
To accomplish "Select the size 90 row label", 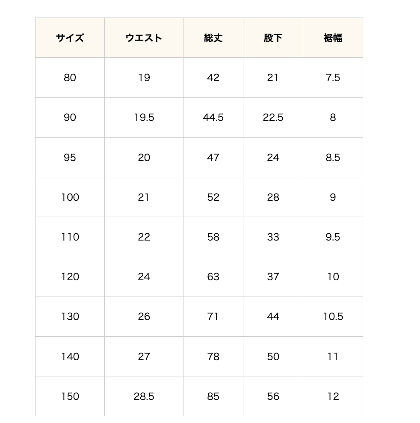I will 70,117.
